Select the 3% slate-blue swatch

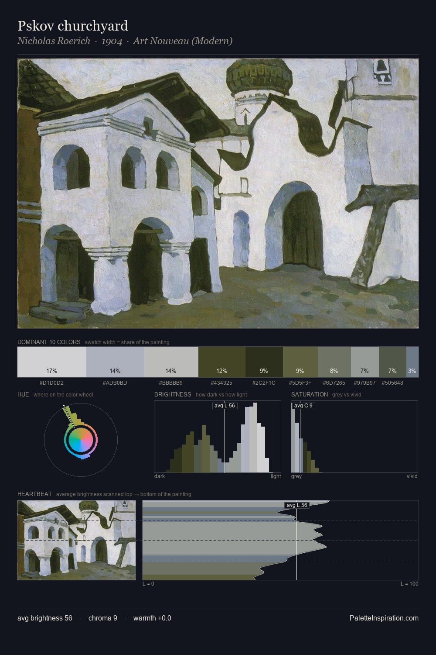[x=412, y=362]
